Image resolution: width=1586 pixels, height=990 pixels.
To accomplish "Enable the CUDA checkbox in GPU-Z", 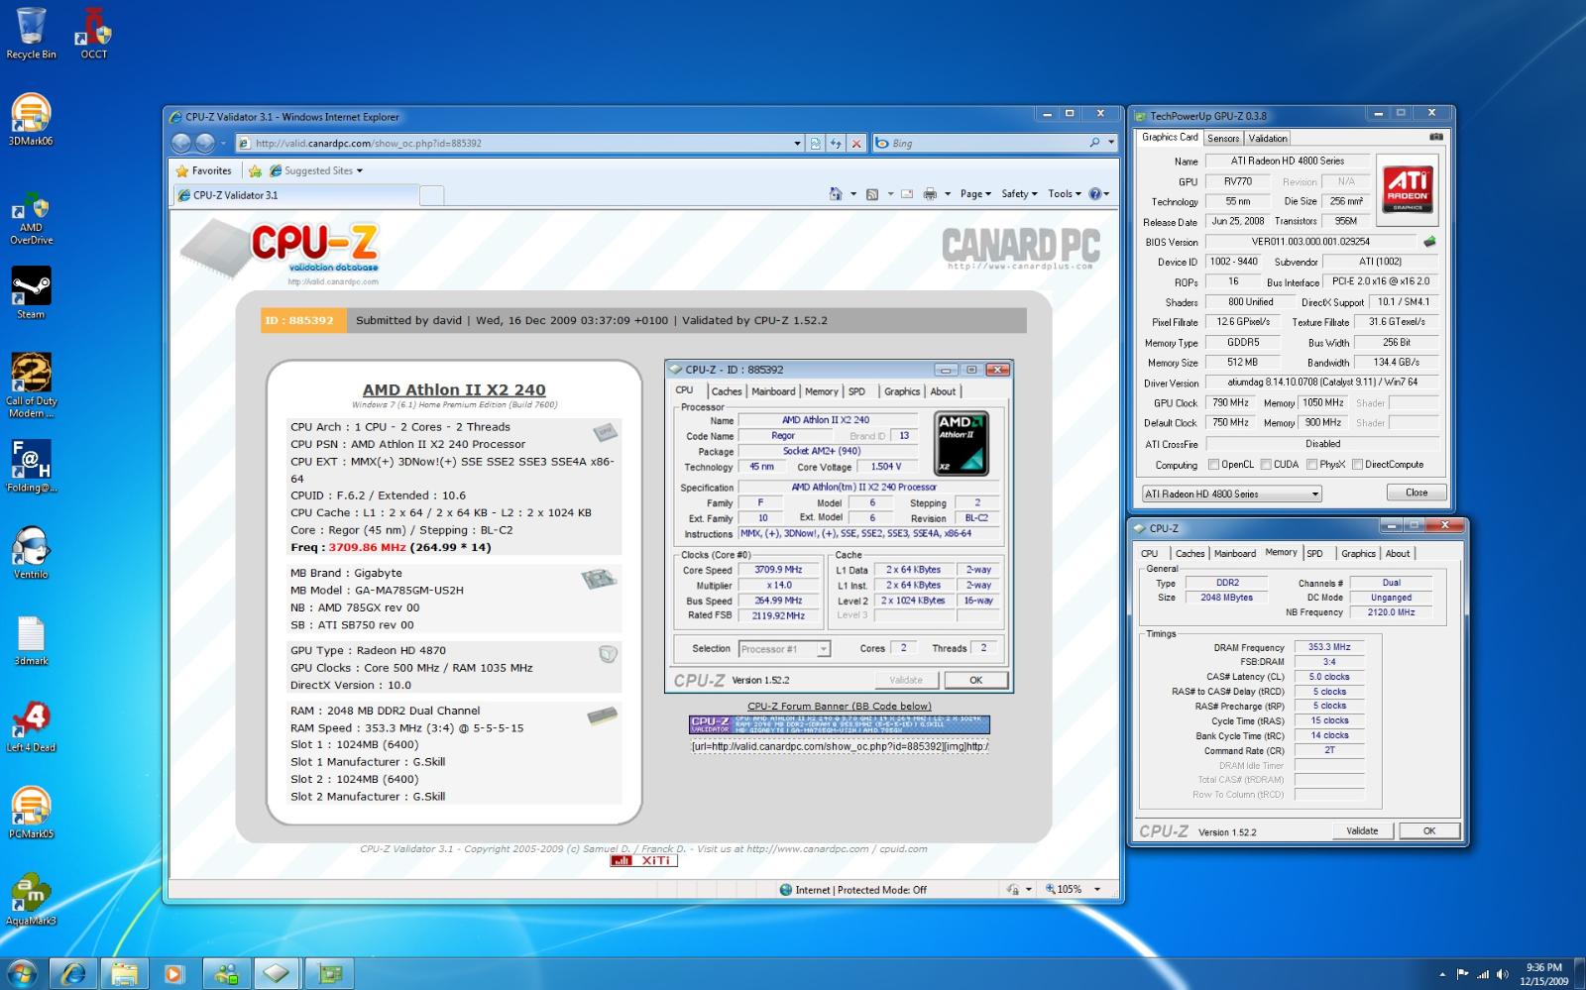I will tap(1265, 464).
